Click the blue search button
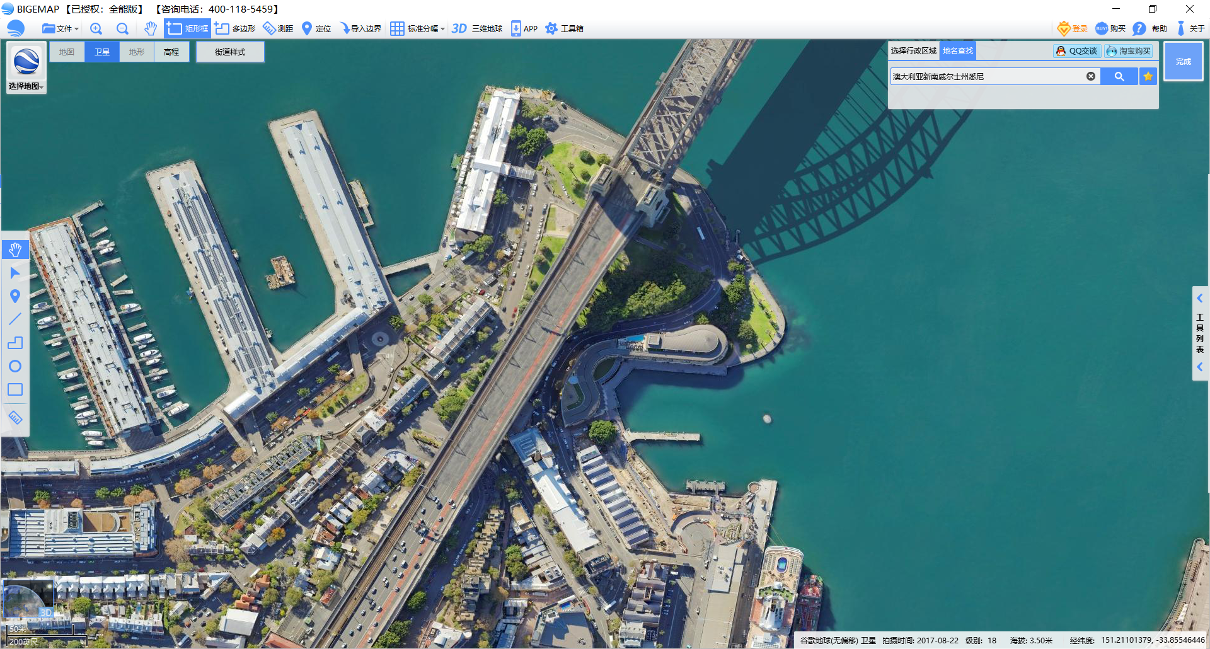The image size is (1210, 649). [x=1119, y=76]
